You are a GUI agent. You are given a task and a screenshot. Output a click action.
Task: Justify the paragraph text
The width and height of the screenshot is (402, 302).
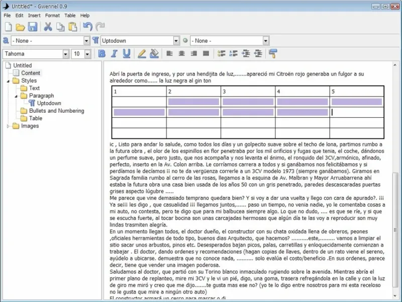click(206, 53)
